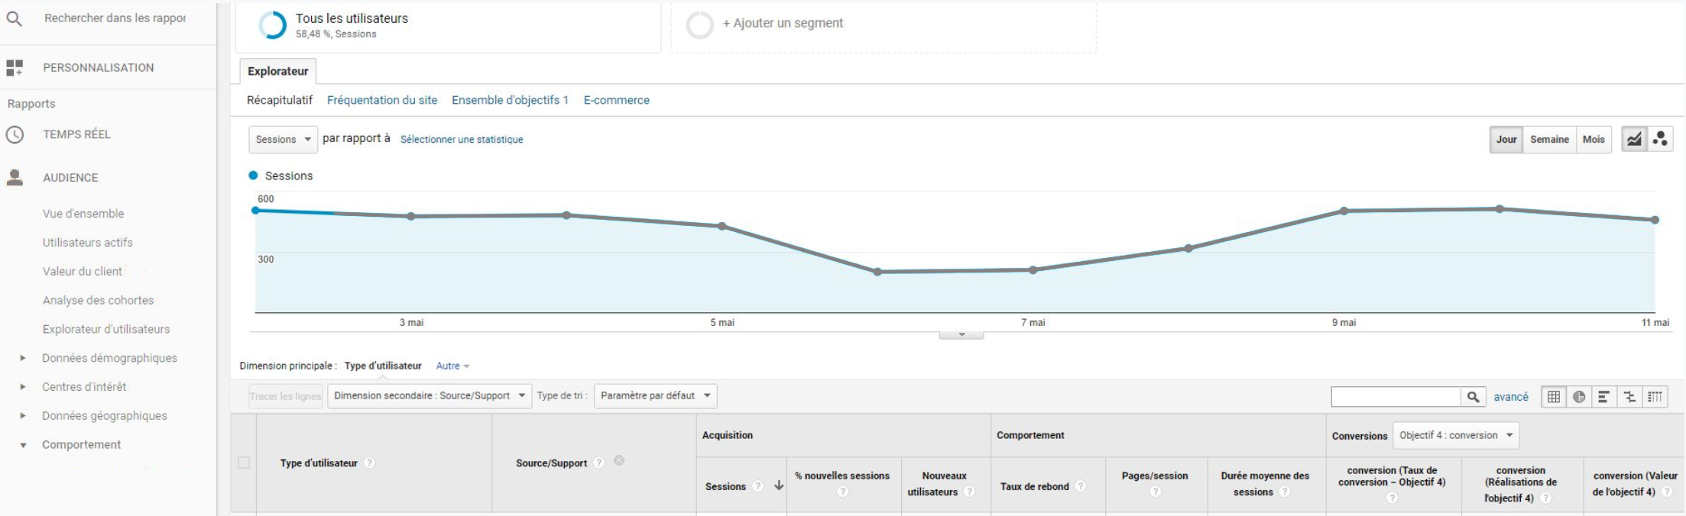Switch to line chart view icon
1686x516 pixels.
tap(1634, 140)
